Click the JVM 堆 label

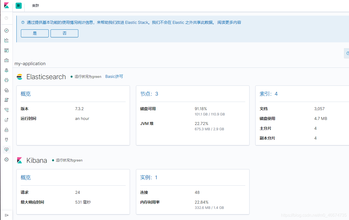[147, 124]
